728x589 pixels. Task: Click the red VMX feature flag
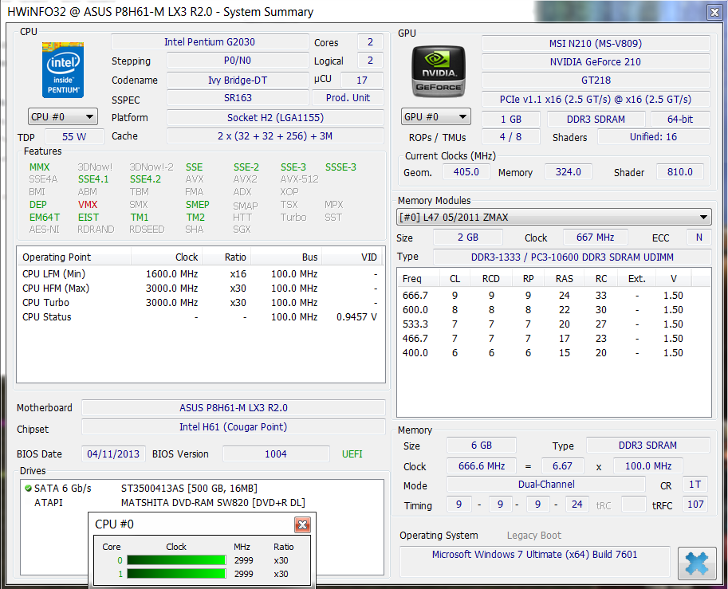tap(88, 204)
